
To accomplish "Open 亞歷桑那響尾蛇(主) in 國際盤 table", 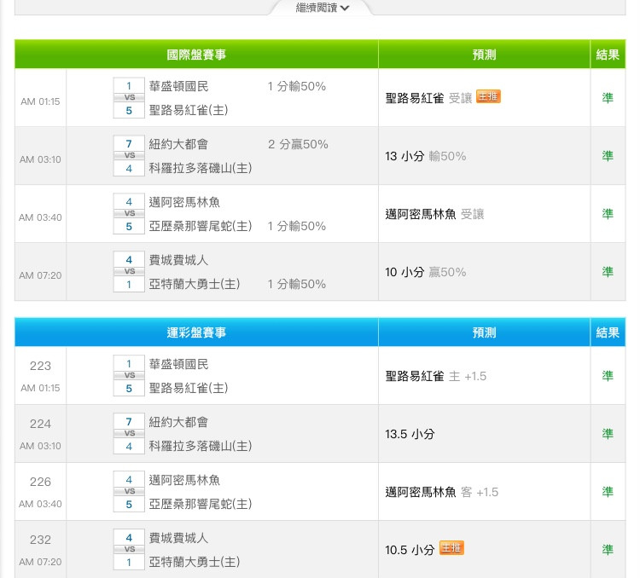I will [201, 226].
